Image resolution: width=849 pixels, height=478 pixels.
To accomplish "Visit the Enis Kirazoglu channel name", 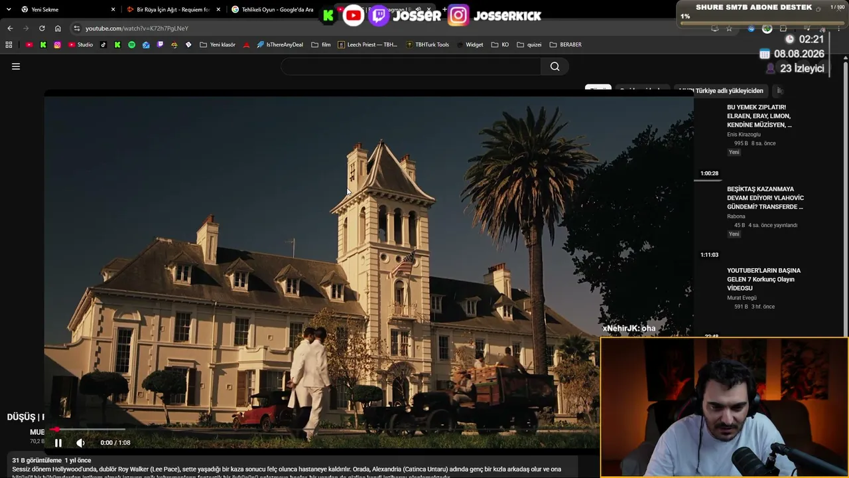I will 744,135.
